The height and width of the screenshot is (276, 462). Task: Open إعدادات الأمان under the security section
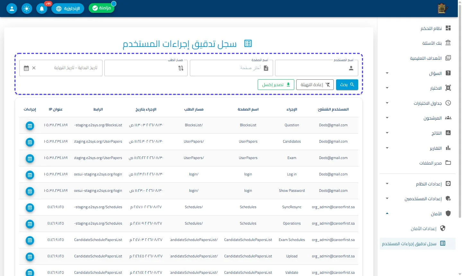[417, 228]
